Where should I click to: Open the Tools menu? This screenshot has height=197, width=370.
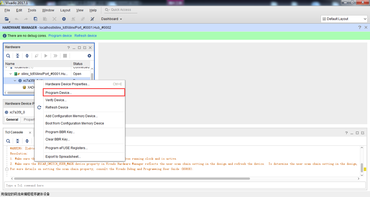(x=32, y=10)
